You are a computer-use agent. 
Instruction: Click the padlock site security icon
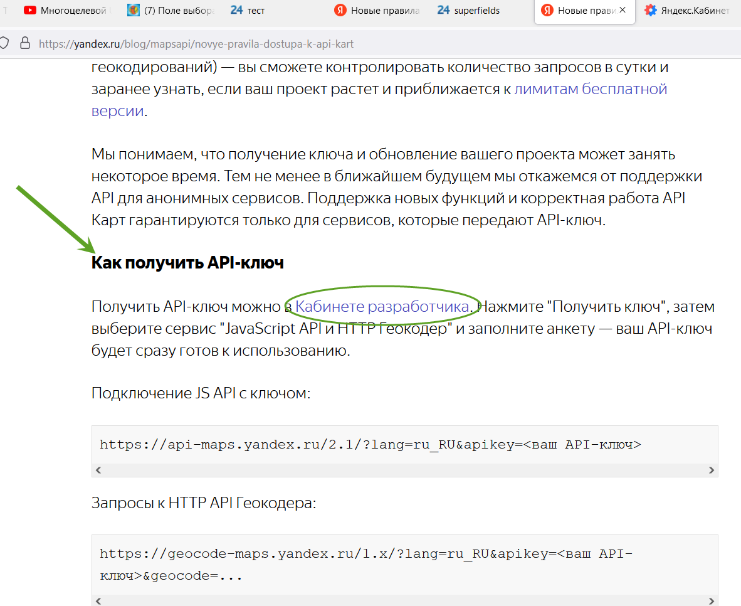[25, 43]
